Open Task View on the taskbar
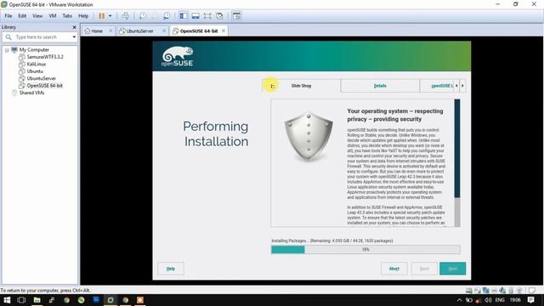 [x=21, y=300]
